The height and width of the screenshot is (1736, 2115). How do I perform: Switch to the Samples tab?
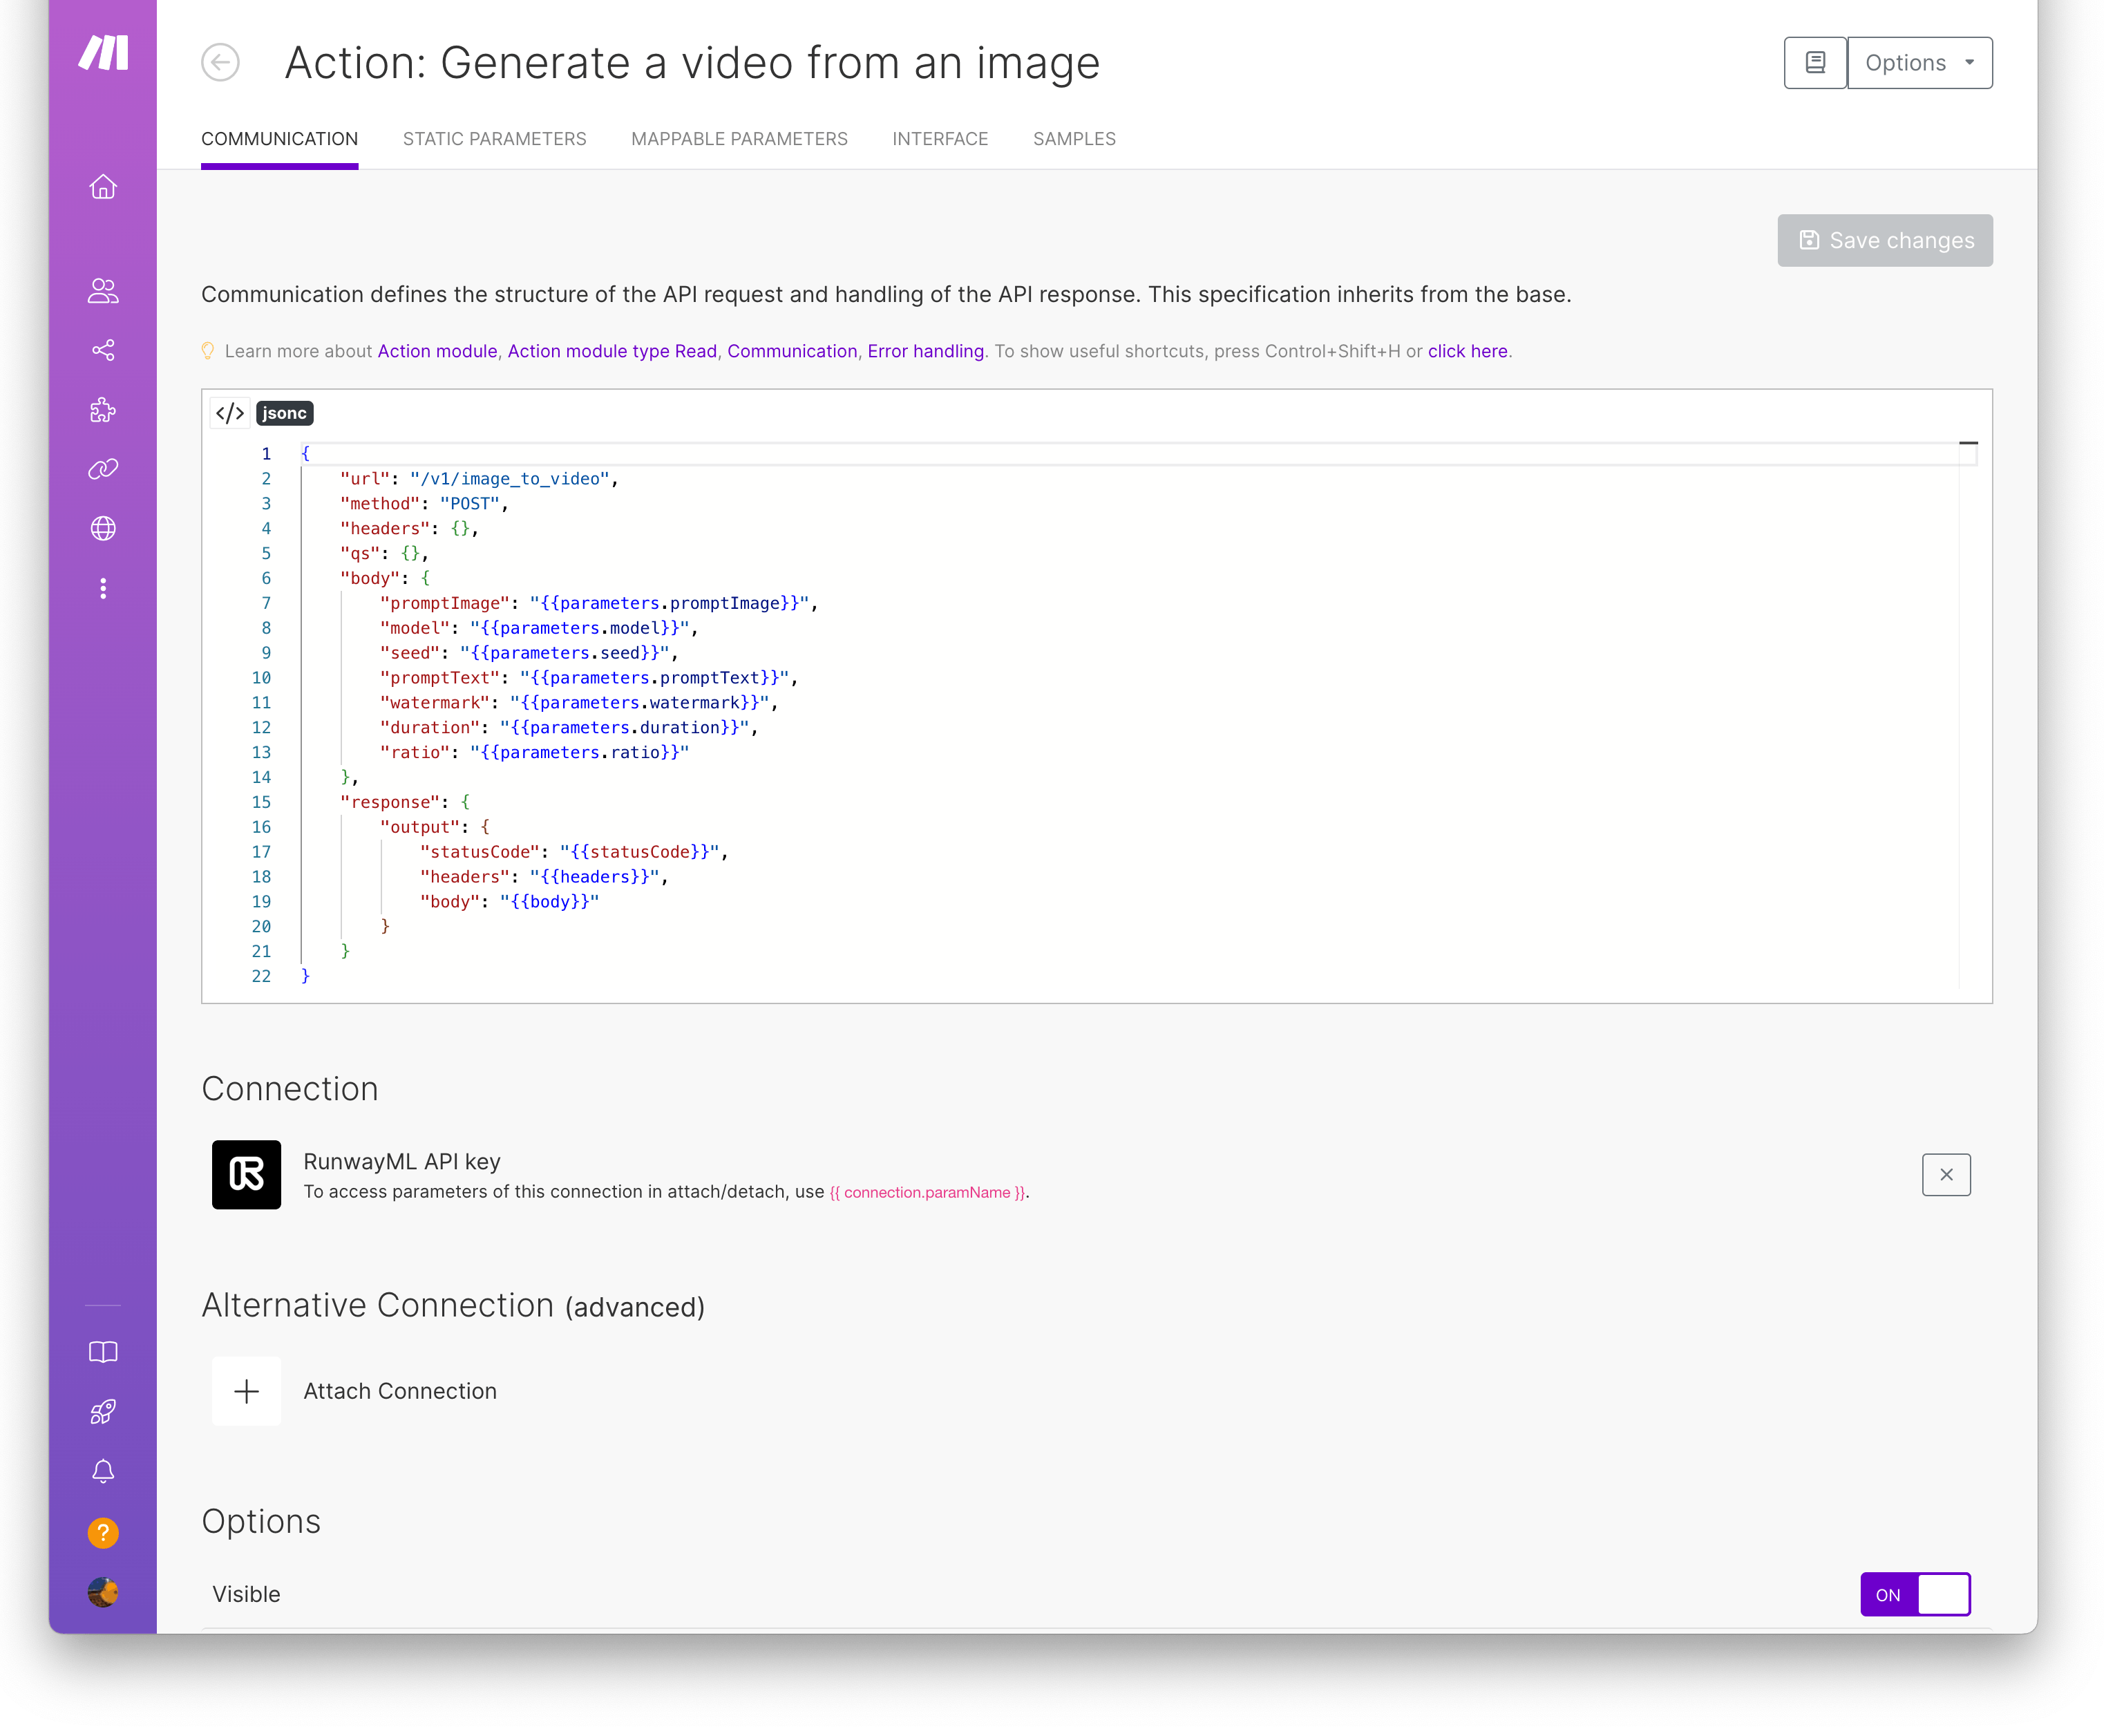tap(1074, 139)
